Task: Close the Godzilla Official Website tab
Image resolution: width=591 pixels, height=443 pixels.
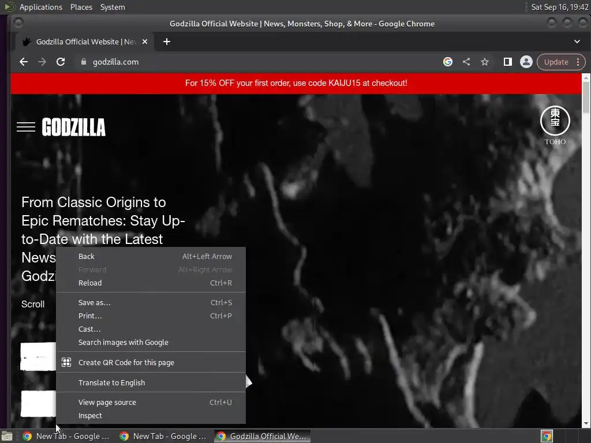Action: click(145, 42)
